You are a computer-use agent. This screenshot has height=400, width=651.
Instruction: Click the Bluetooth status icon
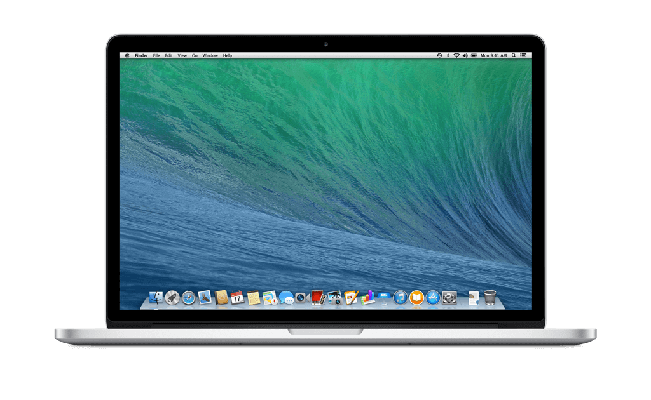tap(448, 55)
